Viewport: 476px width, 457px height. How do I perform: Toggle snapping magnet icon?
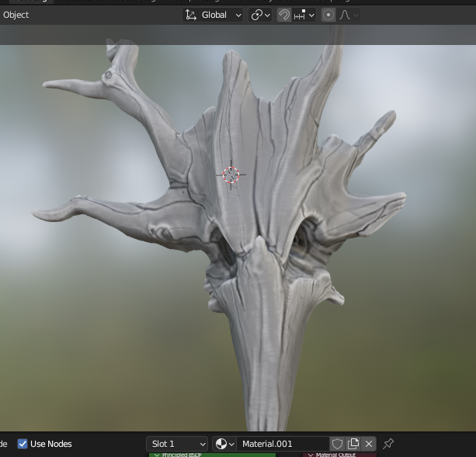[284, 15]
